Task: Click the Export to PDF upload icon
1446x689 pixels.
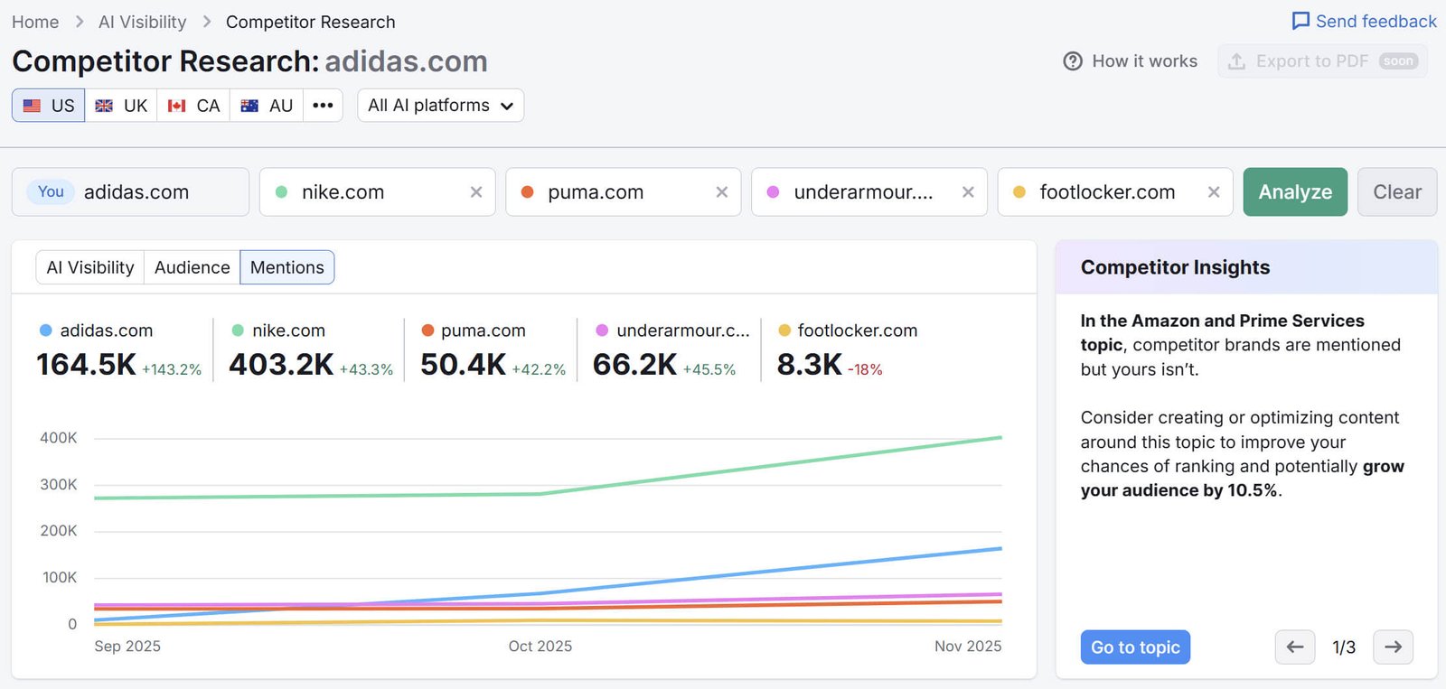Action: coord(1237,61)
